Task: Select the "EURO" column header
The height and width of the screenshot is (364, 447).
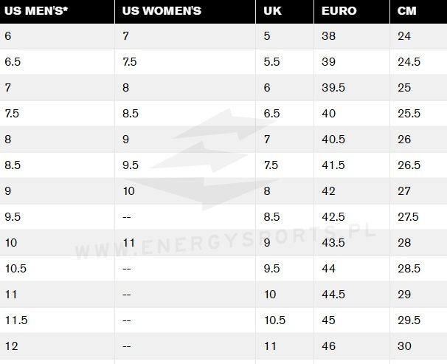Action: (x=339, y=11)
